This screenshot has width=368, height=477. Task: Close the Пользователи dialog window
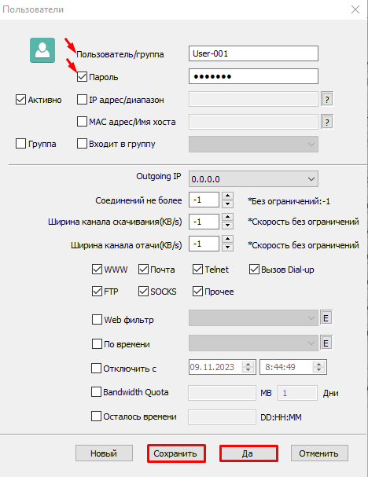pyautogui.click(x=355, y=9)
